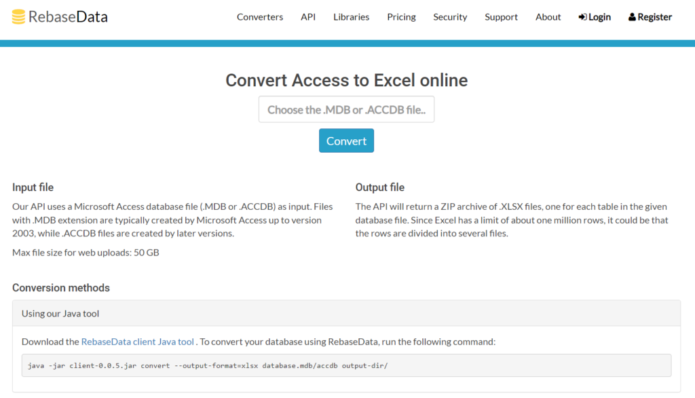The width and height of the screenshot is (695, 398).
Task: Open the Support page
Action: (x=501, y=17)
